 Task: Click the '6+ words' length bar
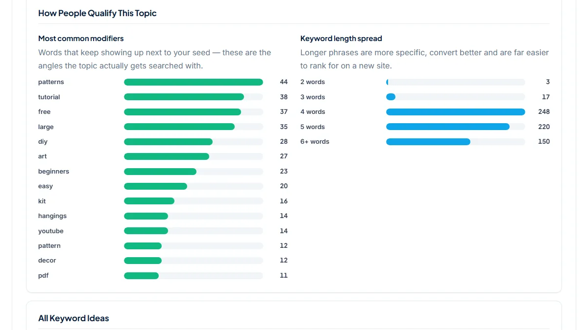click(456, 142)
